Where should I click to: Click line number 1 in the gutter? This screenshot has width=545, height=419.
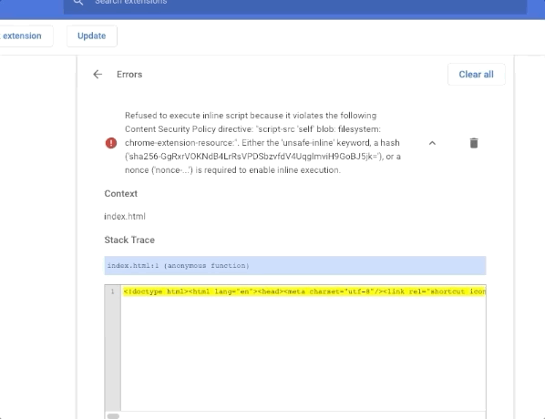(x=112, y=291)
